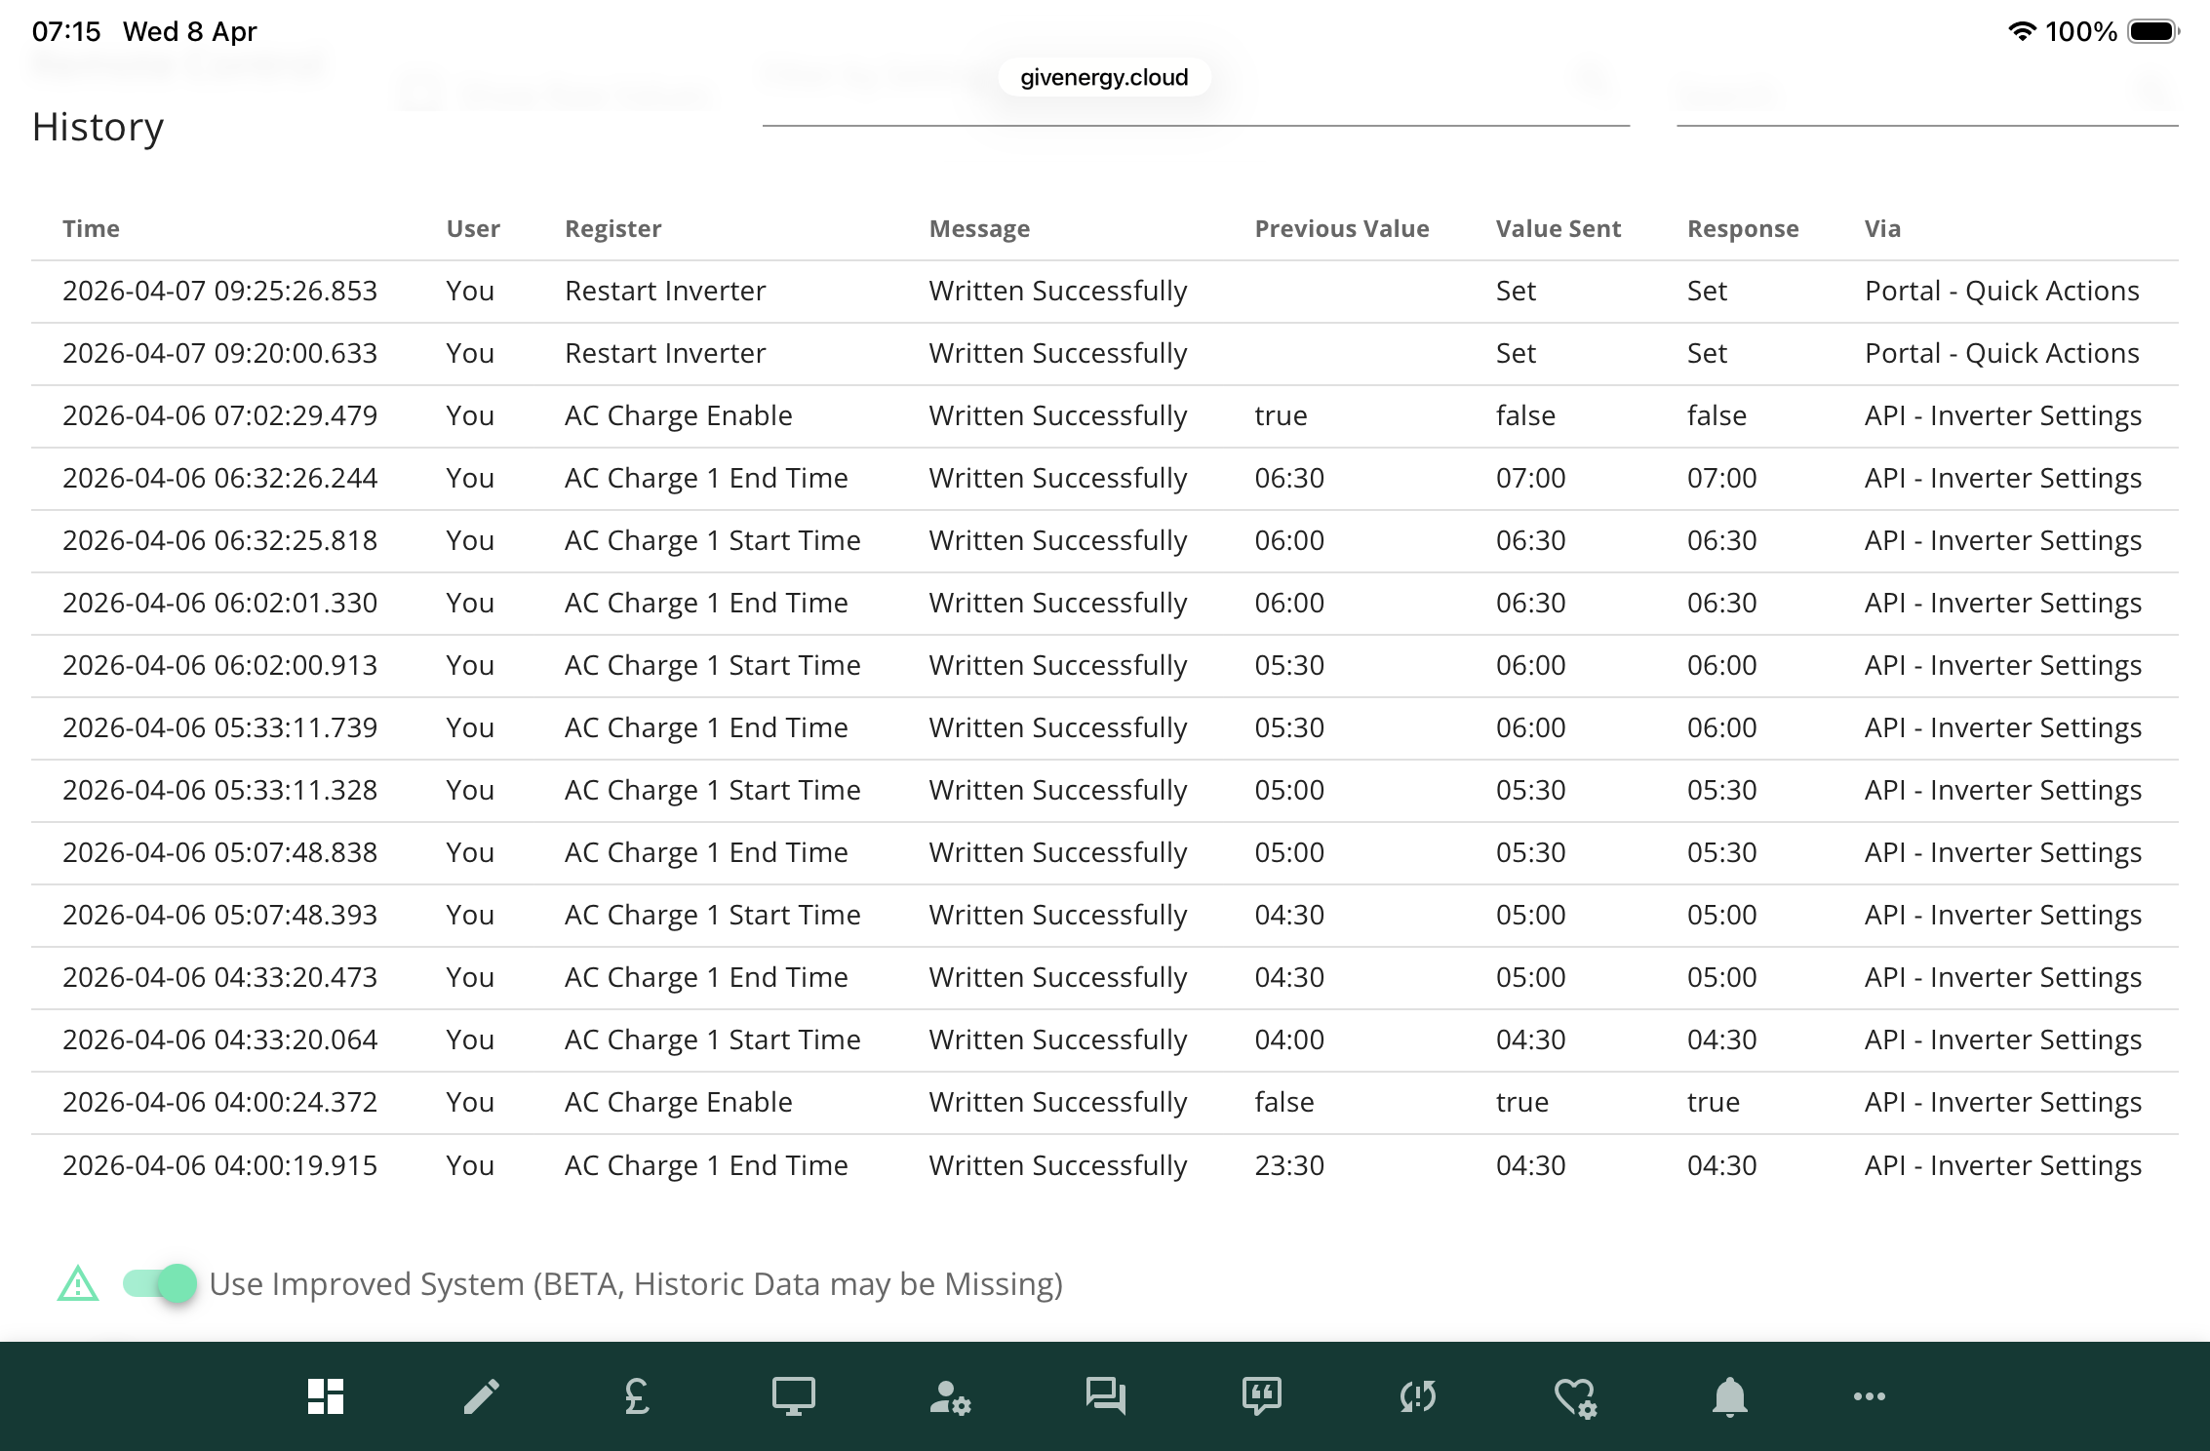Tap the battery indicator in status bar
Screen dimensions: 2210x1451
[x=2152, y=31]
